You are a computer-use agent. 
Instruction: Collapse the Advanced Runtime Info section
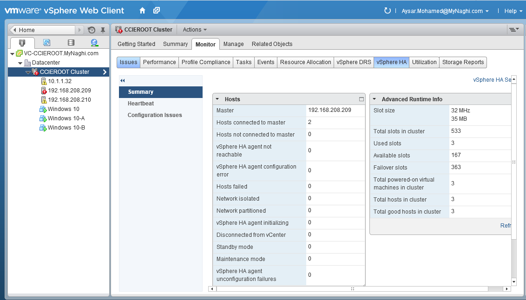[375, 99]
